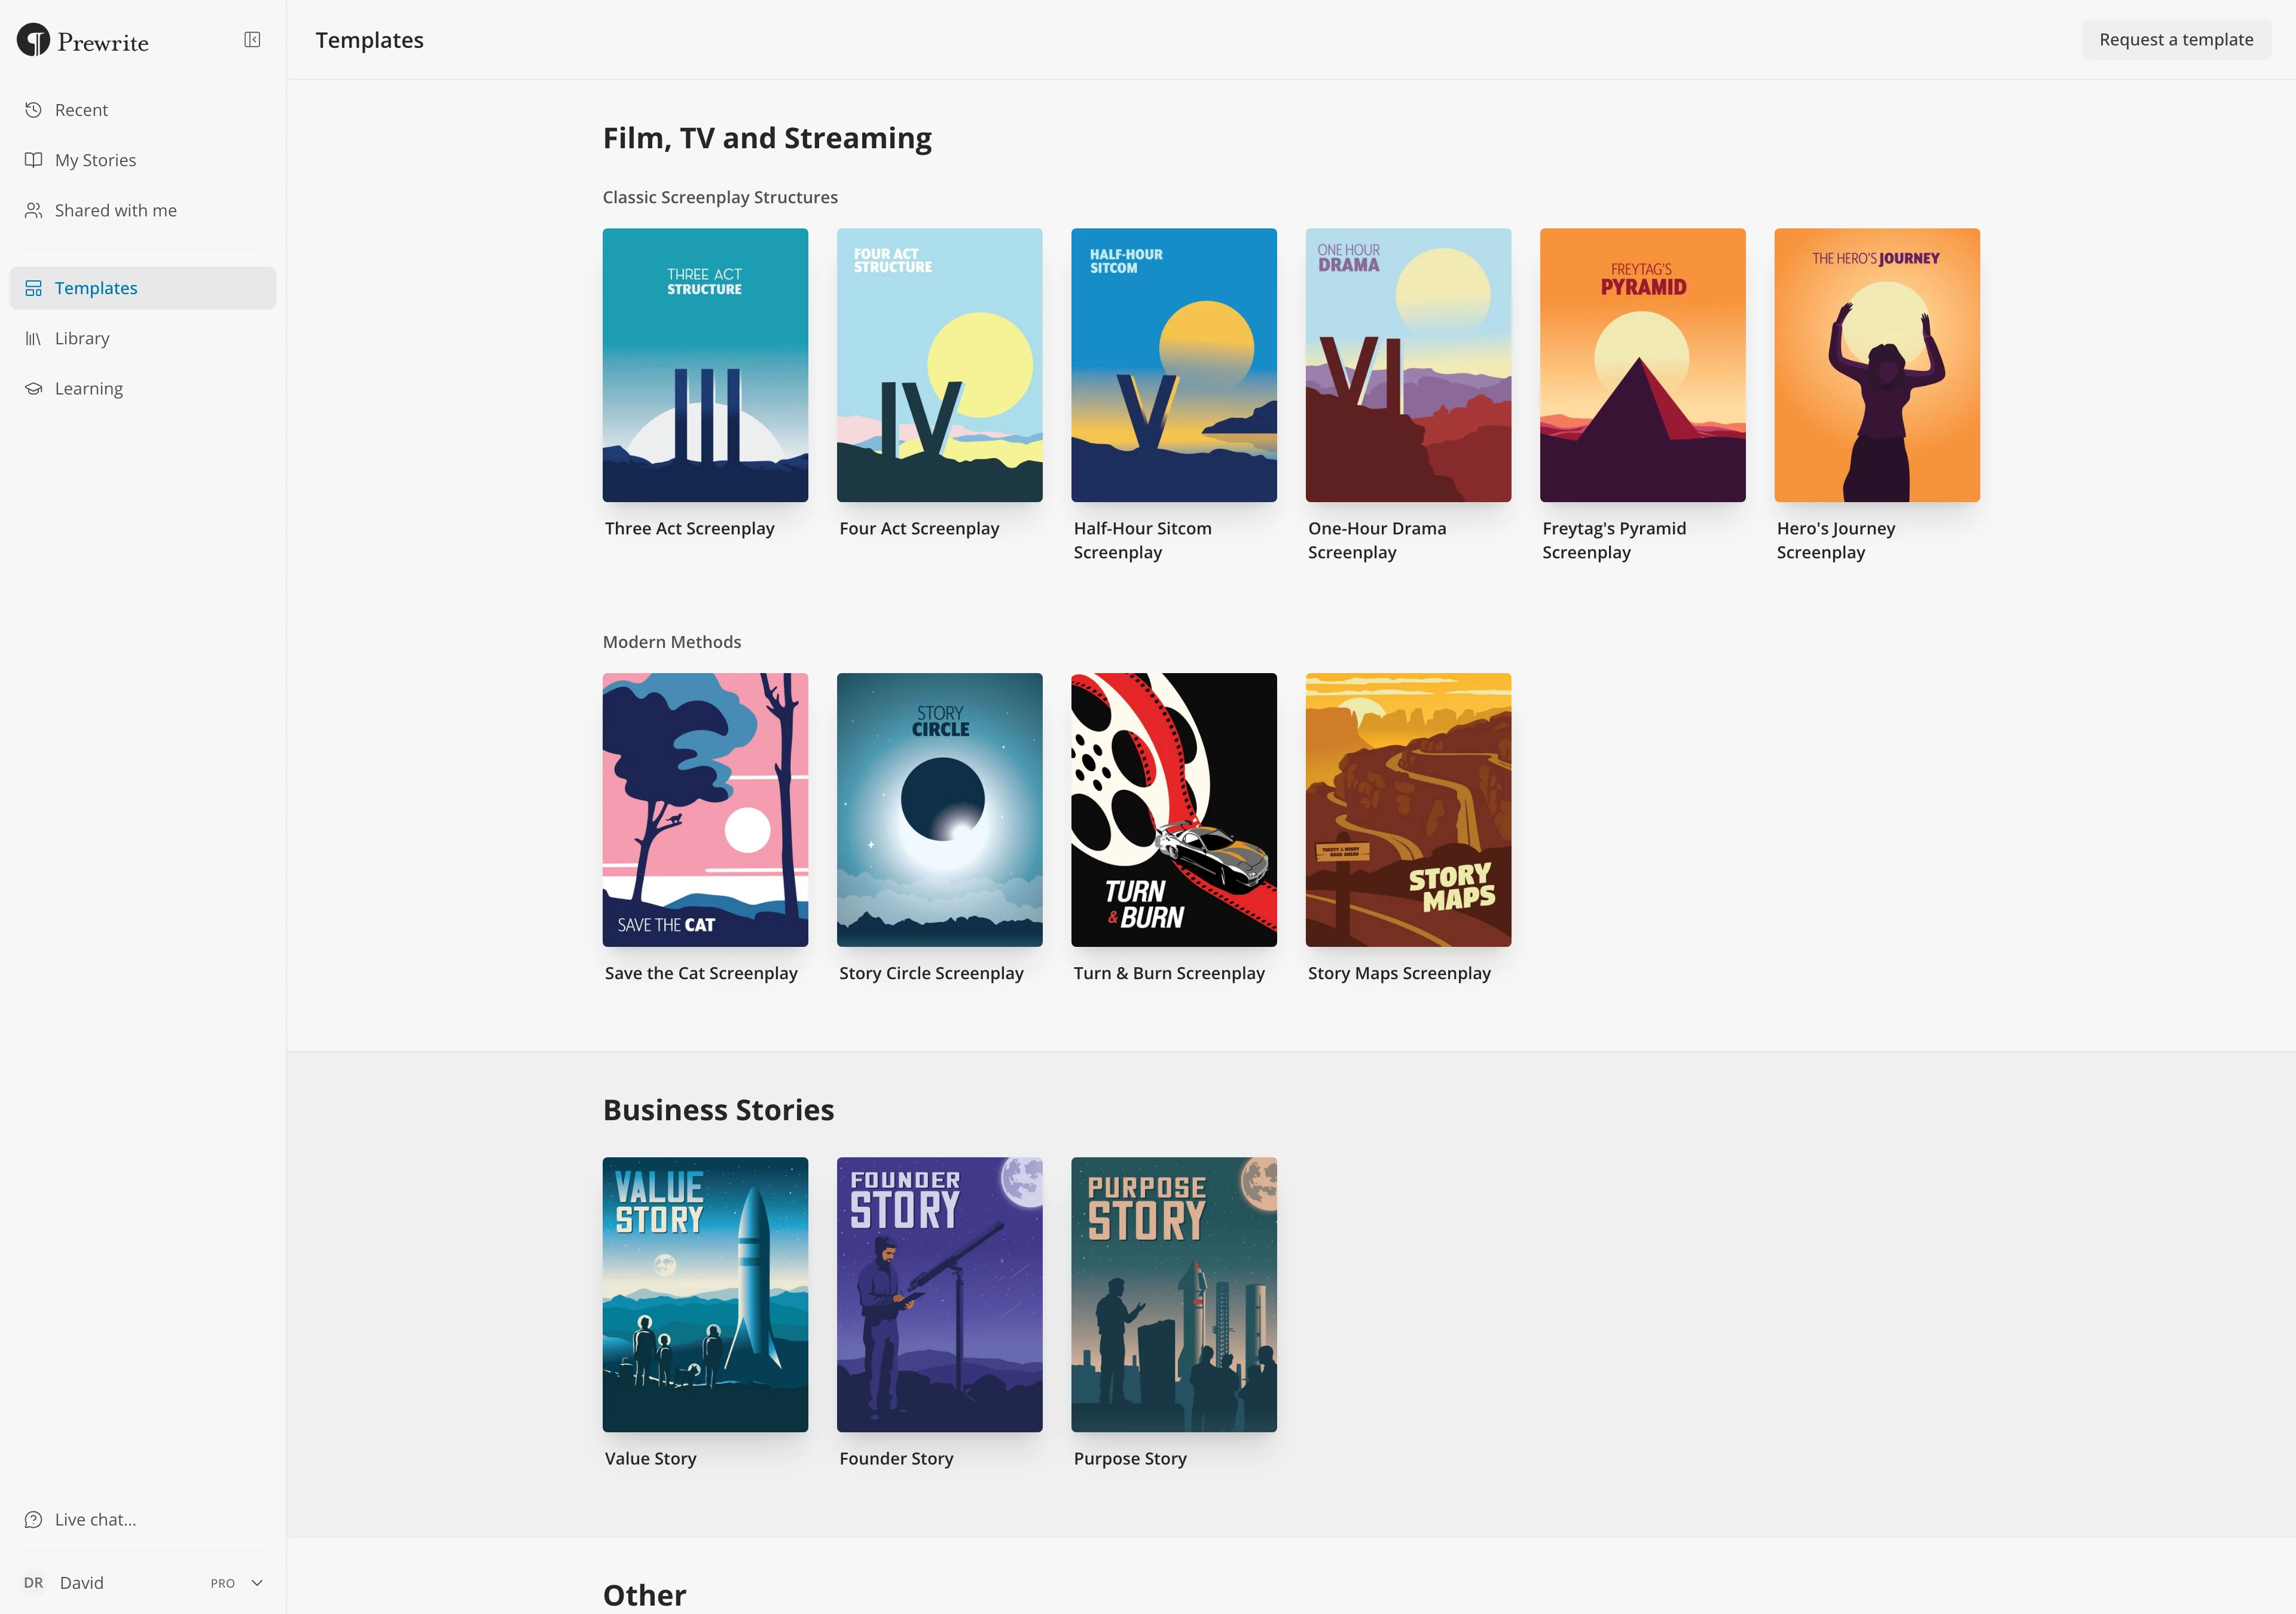Open the Hero's Journey cover

(1877, 365)
